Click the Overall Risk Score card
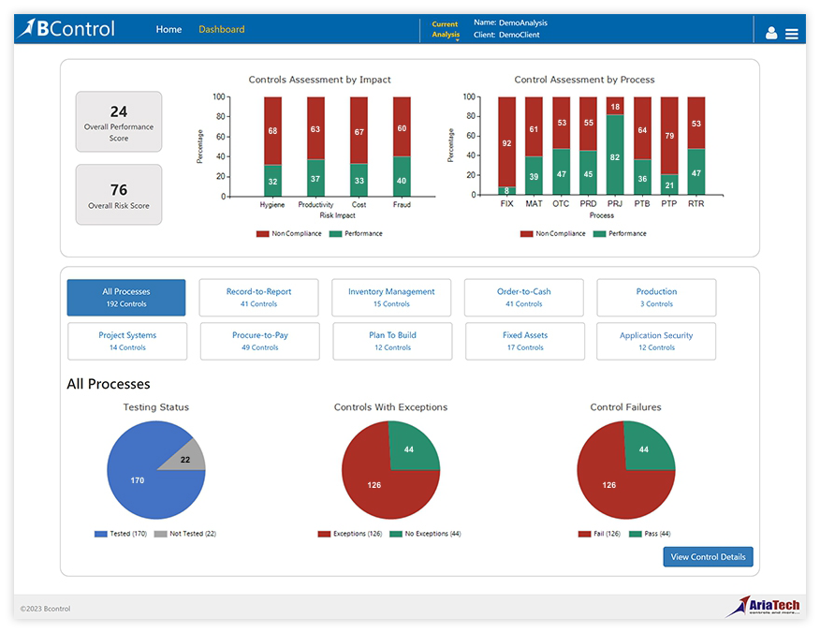The image size is (820, 633). tap(119, 195)
